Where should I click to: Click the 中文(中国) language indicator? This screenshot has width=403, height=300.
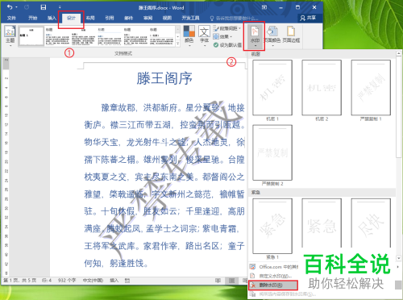(93, 281)
